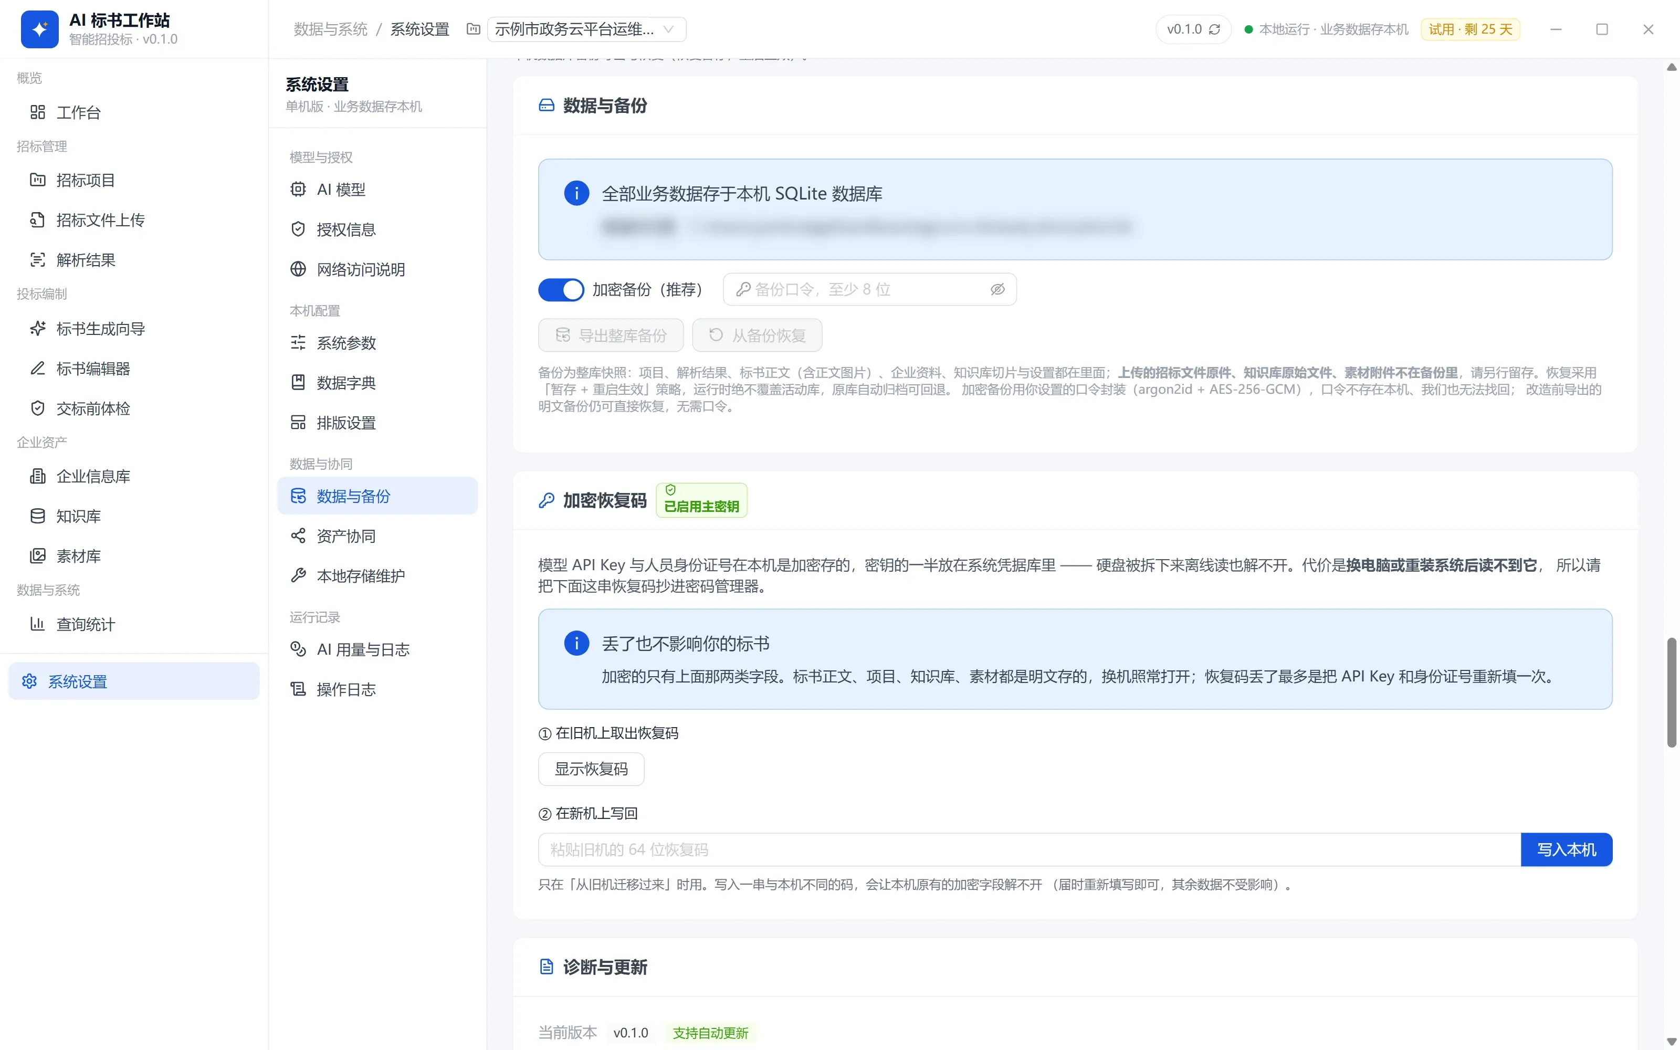The image size is (1680, 1050).
Task: Click the 网络访问说明 globe icon
Action: [x=298, y=269]
